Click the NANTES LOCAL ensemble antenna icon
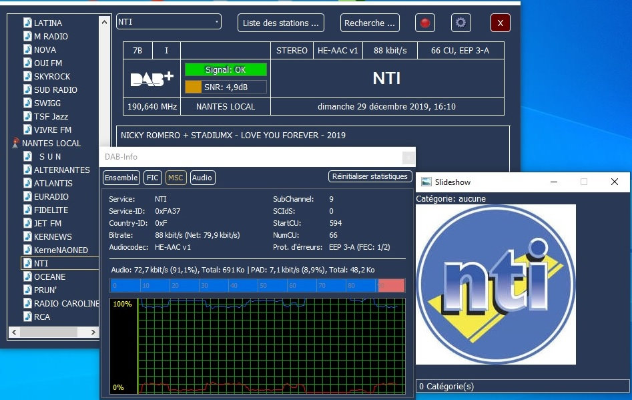 click(x=15, y=143)
